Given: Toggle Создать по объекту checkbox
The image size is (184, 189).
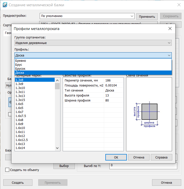Looking at the screenshot, I should (x=7, y=170).
